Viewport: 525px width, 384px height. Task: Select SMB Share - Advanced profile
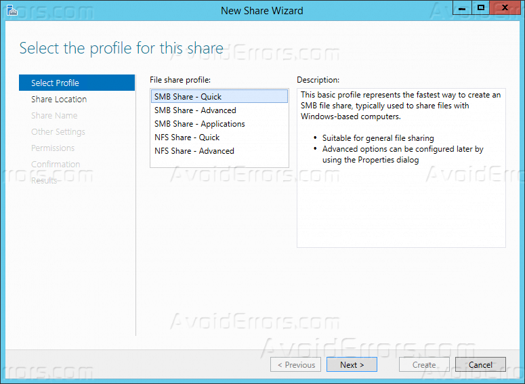(x=219, y=110)
